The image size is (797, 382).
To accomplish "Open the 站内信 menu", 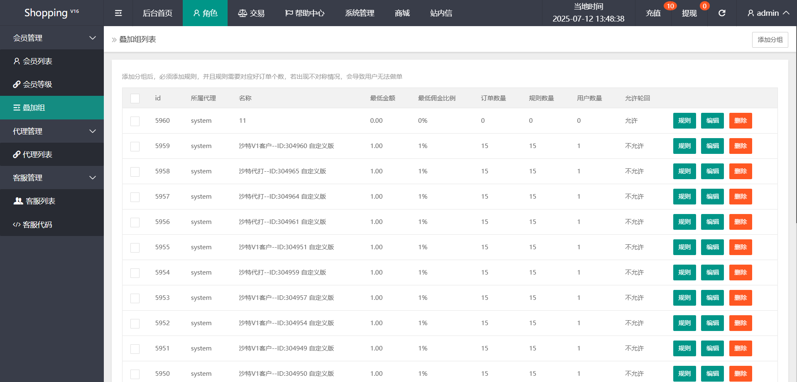I will [441, 13].
